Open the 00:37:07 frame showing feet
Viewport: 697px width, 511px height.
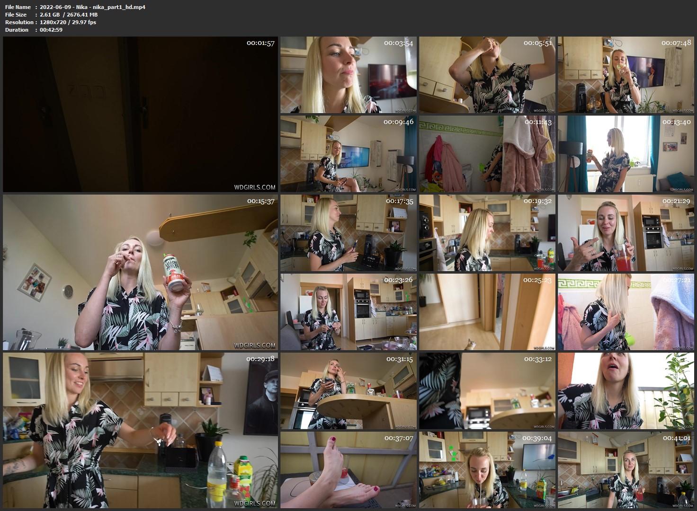348,469
